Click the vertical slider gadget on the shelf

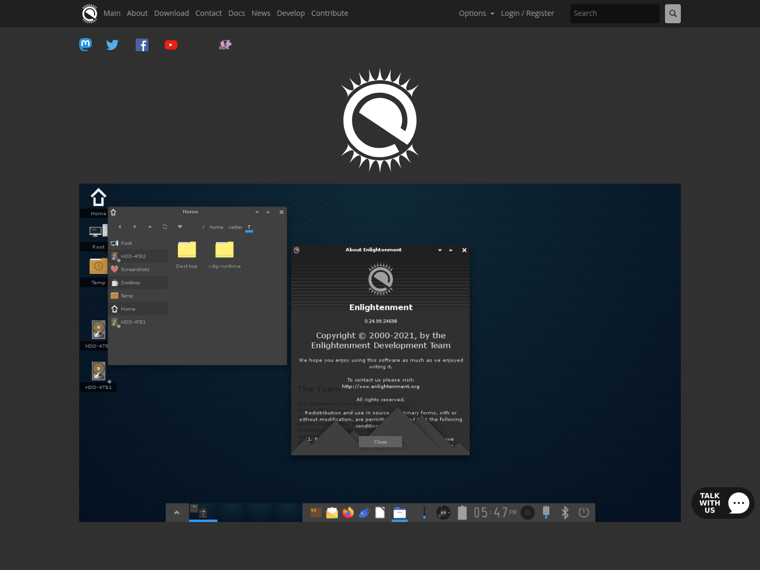[x=424, y=512]
